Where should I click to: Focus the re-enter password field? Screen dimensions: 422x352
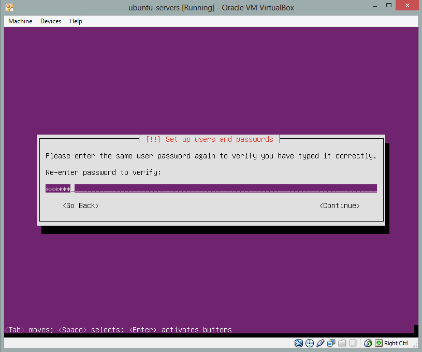tap(211, 188)
